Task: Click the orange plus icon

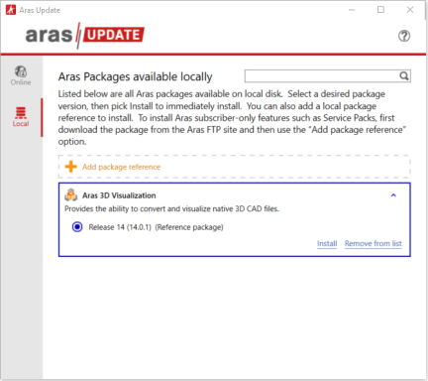Action: 70,167
